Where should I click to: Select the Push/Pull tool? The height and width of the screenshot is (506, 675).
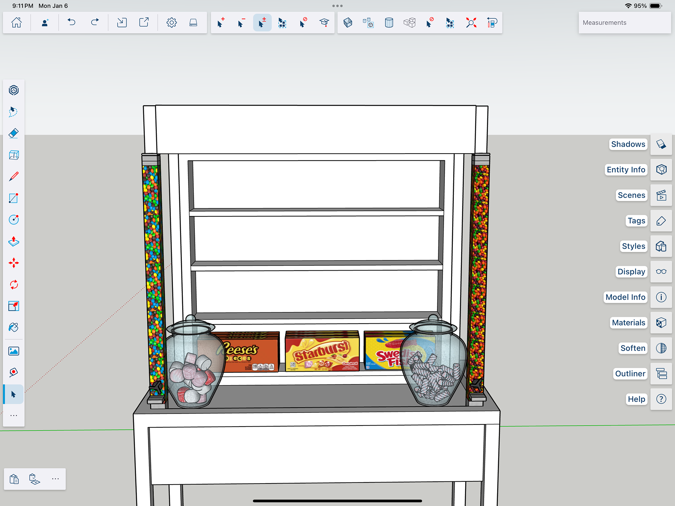[13, 241]
